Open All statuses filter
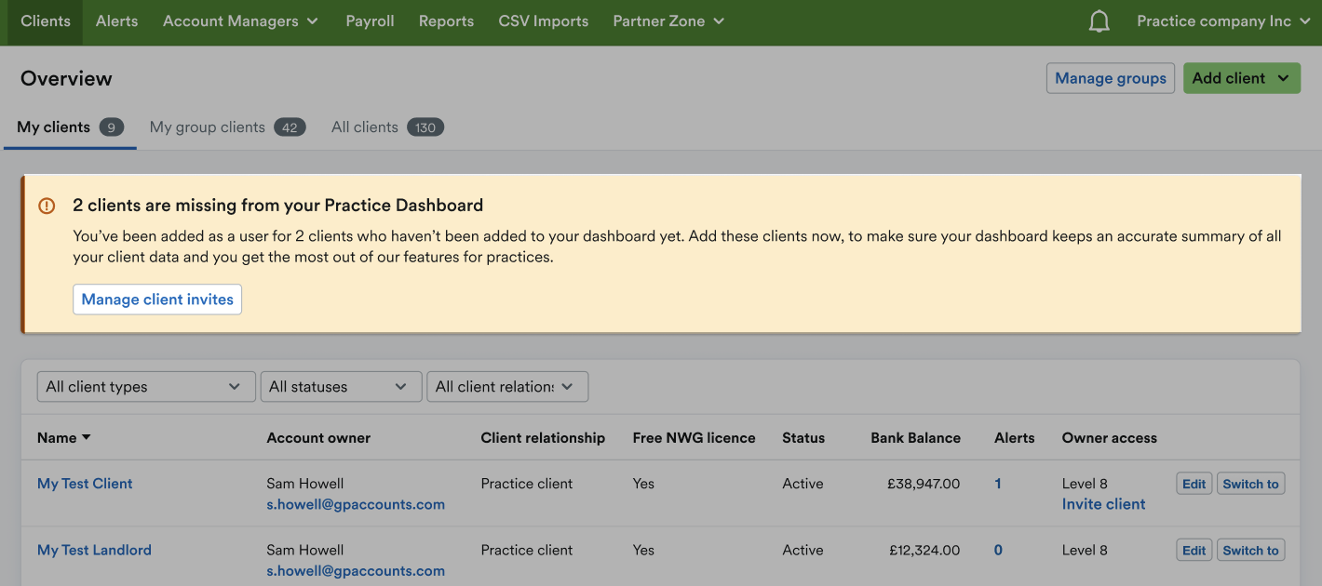The width and height of the screenshot is (1322, 586). coord(340,387)
